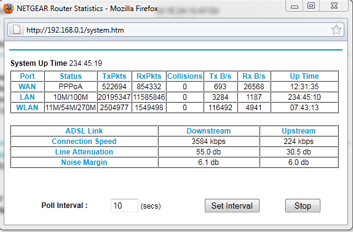Click downstream speed 3584 kbps

click(x=208, y=141)
